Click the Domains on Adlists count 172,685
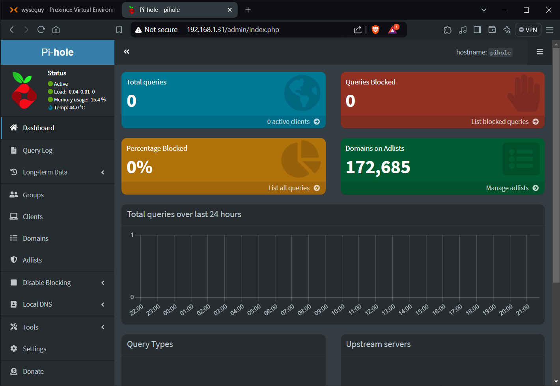The width and height of the screenshot is (560, 386). (x=378, y=167)
